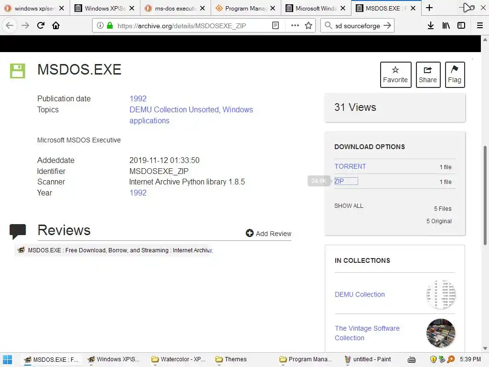Click the vertical scrollbar thumb
Image resolution: width=489 pixels, height=367 pixels.
coord(485,195)
